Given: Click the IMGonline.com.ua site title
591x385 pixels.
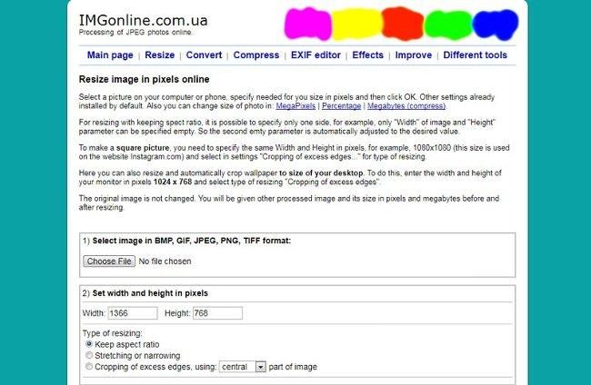Looking at the screenshot, I should coord(144,20).
